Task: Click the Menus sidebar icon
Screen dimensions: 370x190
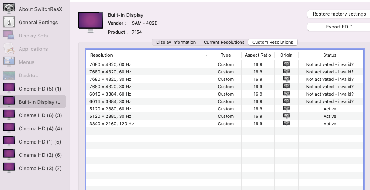Action: point(9,62)
